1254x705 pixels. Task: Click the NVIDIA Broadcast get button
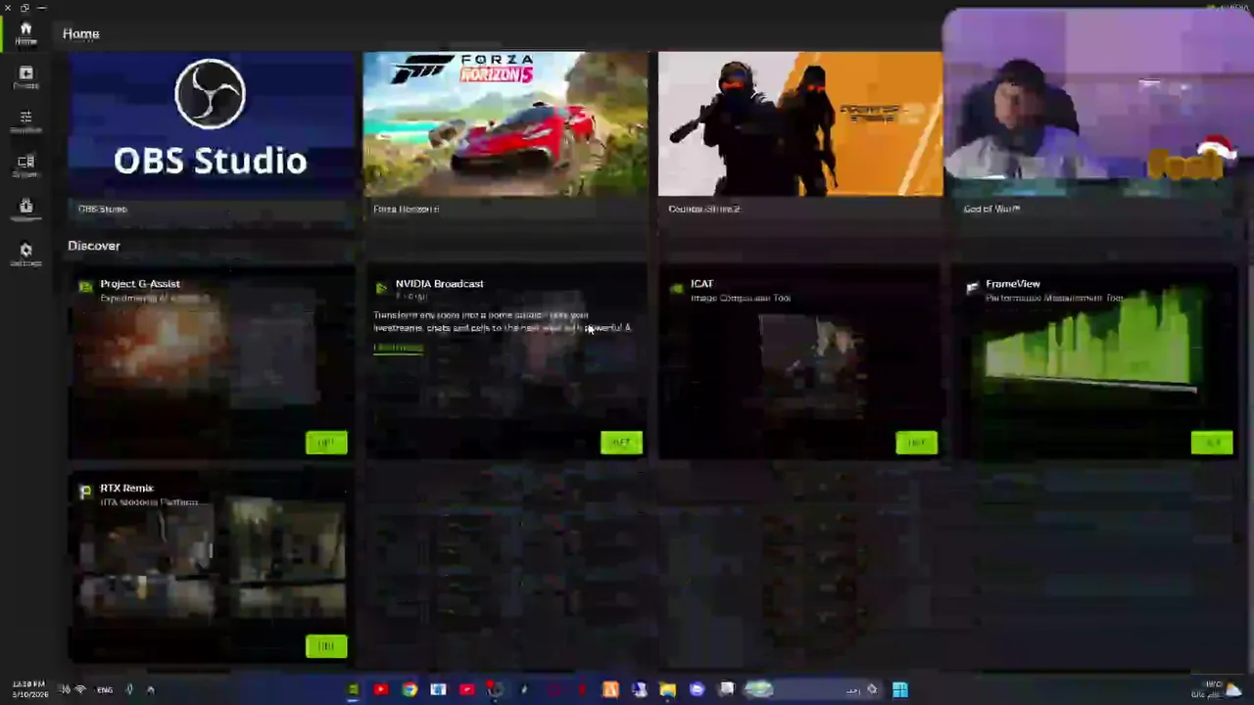pyautogui.click(x=621, y=443)
